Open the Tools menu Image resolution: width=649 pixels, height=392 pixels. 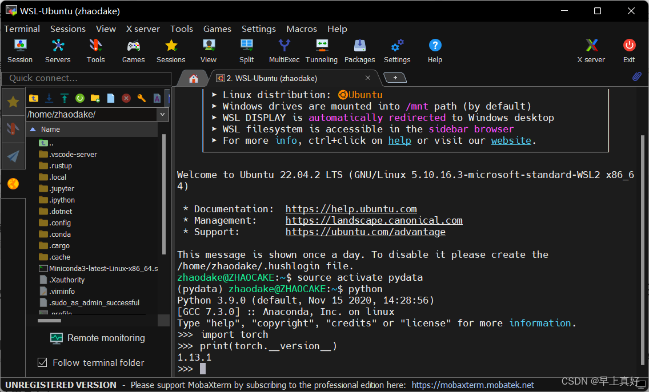[x=182, y=29]
